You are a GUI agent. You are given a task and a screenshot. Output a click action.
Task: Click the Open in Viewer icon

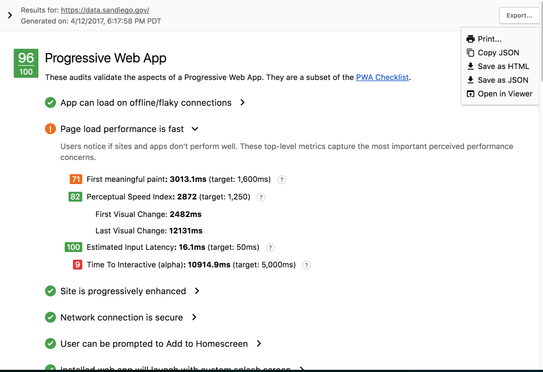470,94
